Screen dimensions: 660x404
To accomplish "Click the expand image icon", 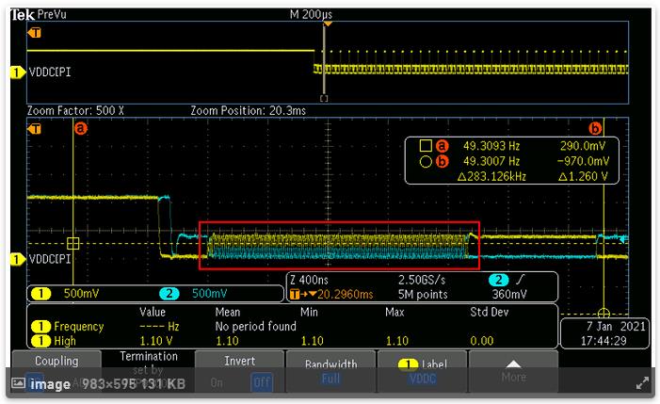I will (642, 383).
